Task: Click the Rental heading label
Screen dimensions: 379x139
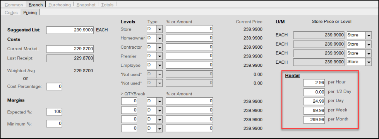Action: click(292, 75)
